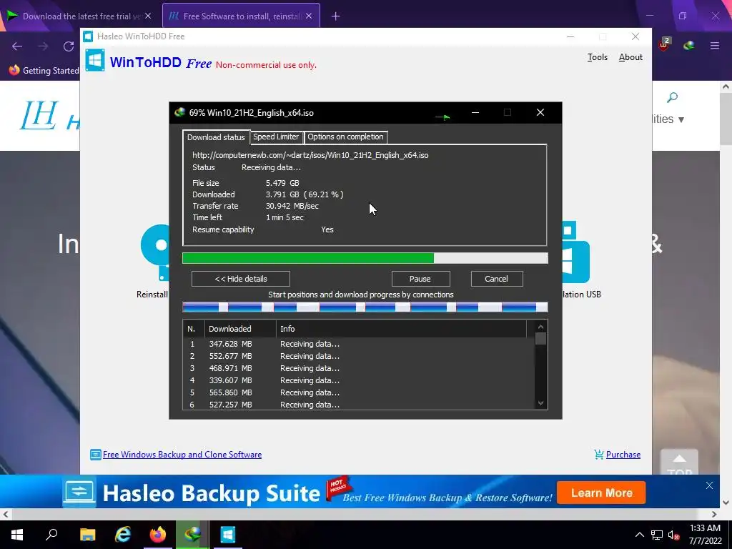Click the N. column header
This screenshot has width=732, height=549.
193,329
